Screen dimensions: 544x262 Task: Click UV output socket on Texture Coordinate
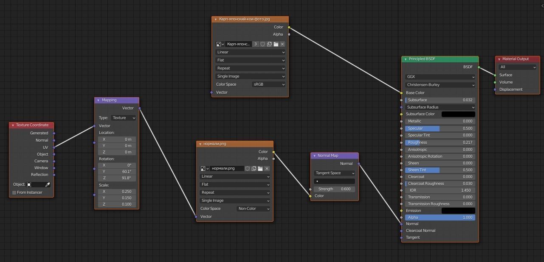tap(54, 147)
